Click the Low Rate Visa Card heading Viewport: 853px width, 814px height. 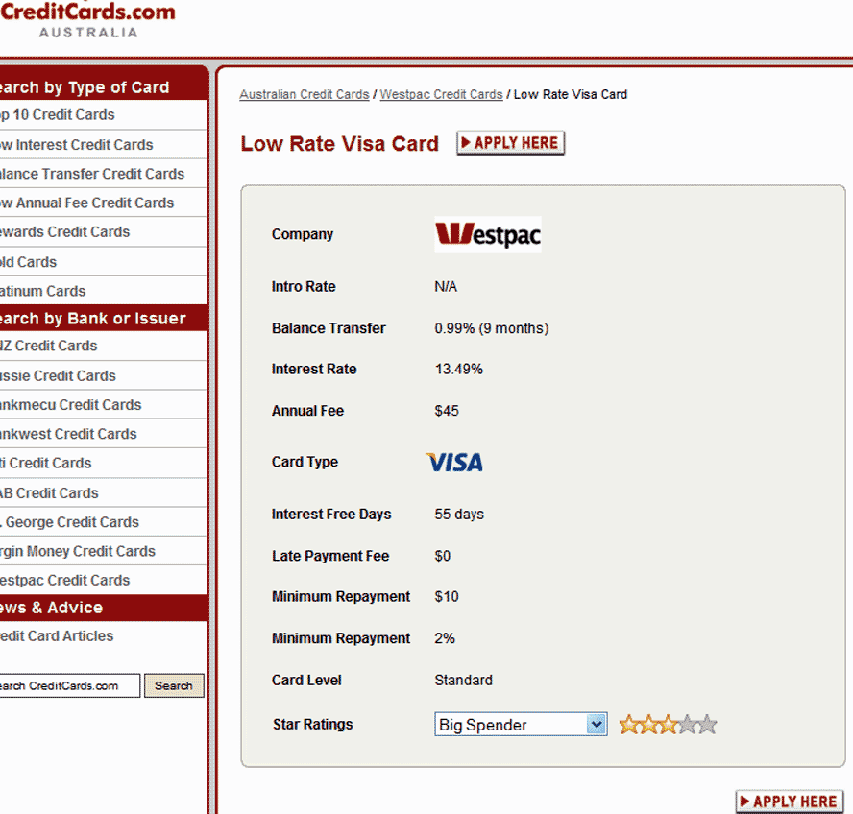339,144
